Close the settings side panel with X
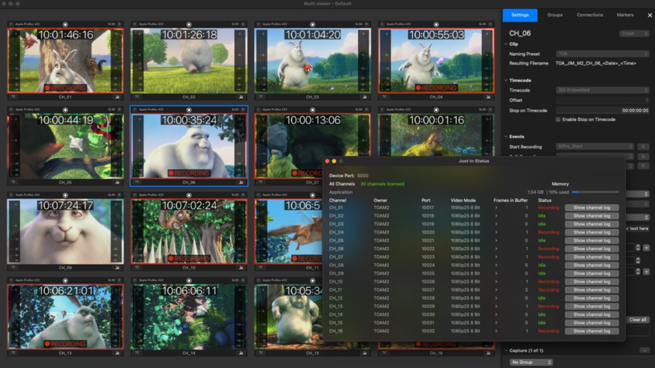This screenshot has width=655, height=368. tap(650, 15)
